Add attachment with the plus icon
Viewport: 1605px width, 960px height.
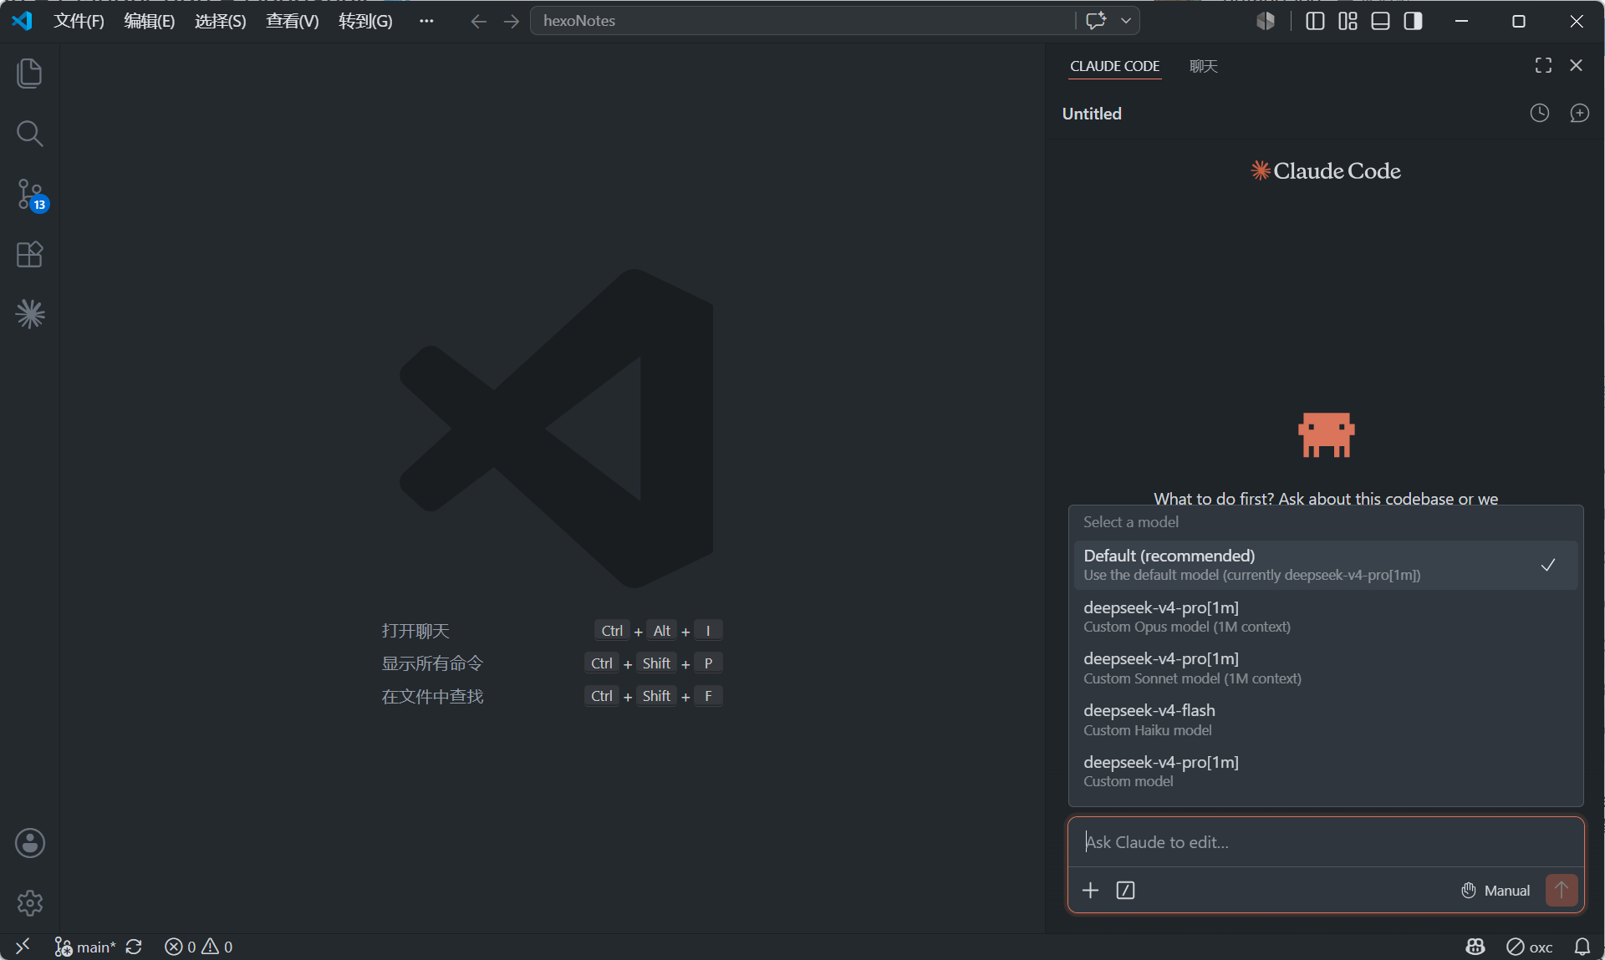[x=1090, y=890]
